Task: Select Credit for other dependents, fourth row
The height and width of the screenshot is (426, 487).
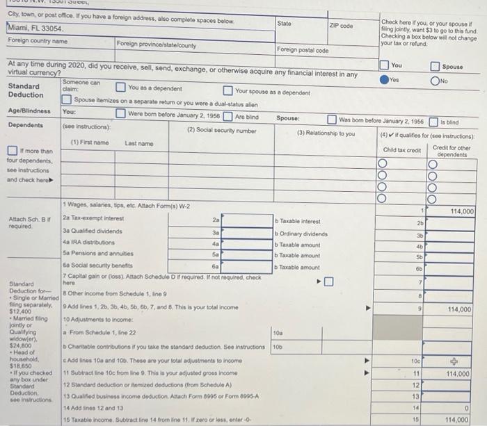Action: click(x=432, y=199)
